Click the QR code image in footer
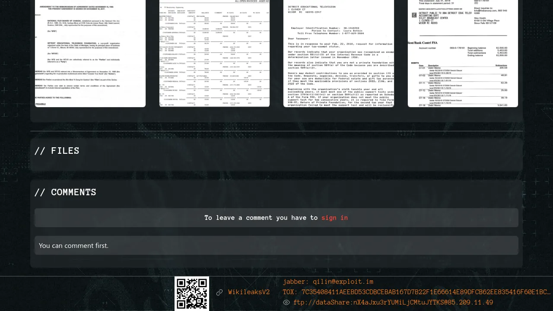This screenshot has height=311, width=553. point(192,294)
